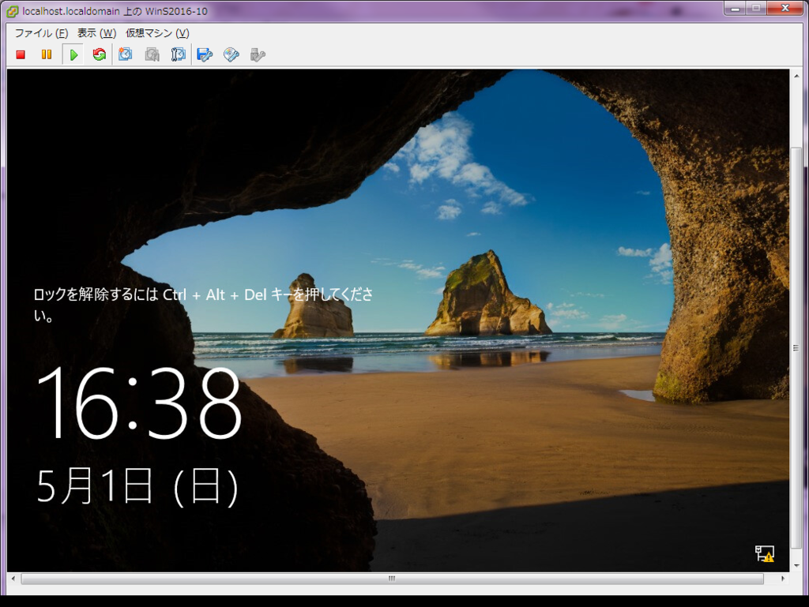The width and height of the screenshot is (809, 607).
Task: Power off the virtual machine
Action: 20,54
